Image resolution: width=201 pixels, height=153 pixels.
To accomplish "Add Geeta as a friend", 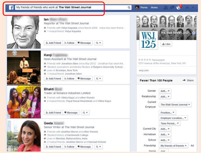I will pyautogui.click(x=54, y=147).
